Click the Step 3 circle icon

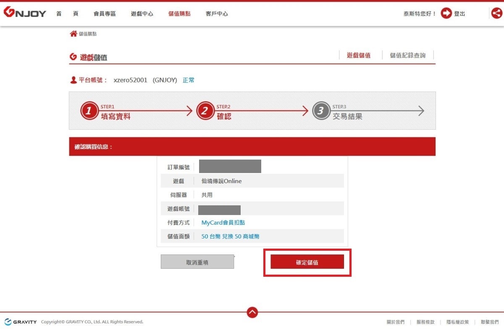321,111
